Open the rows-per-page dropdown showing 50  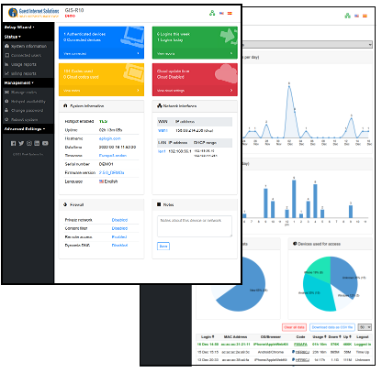[365, 327]
